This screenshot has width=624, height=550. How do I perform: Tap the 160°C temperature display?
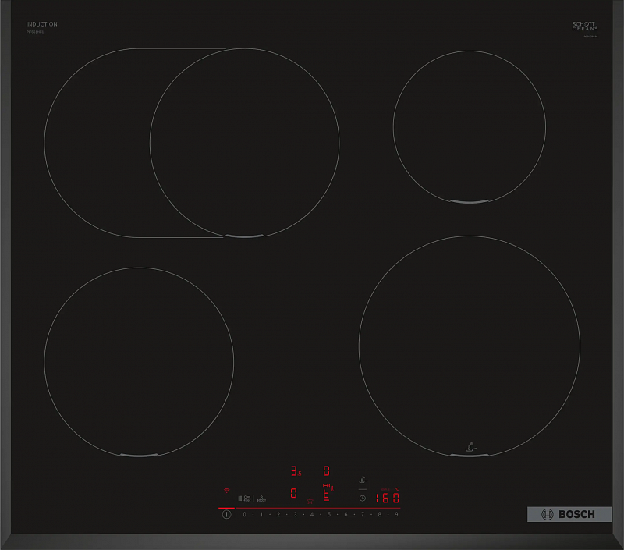(388, 496)
